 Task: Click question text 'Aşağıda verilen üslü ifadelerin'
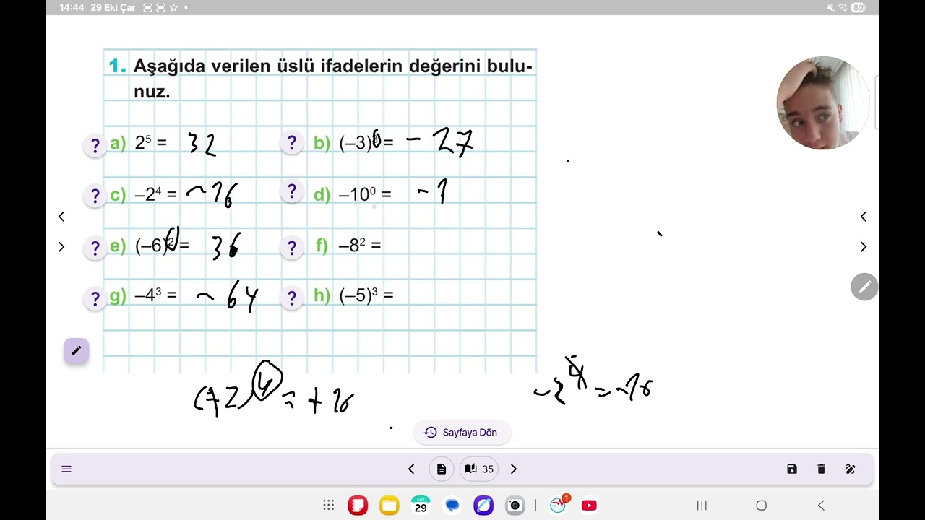click(x=268, y=66)
